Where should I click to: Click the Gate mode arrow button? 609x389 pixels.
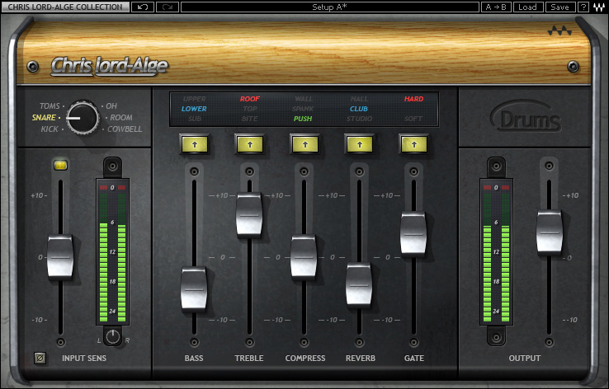[x=414, y=145]
